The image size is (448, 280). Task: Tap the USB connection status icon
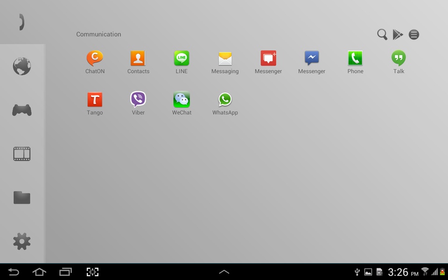coord(357,272)
